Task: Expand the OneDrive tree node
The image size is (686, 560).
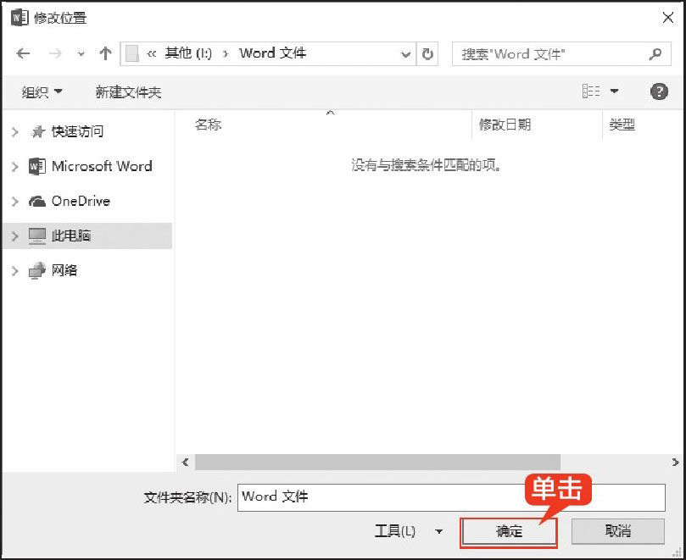Action: click(15, 202)
